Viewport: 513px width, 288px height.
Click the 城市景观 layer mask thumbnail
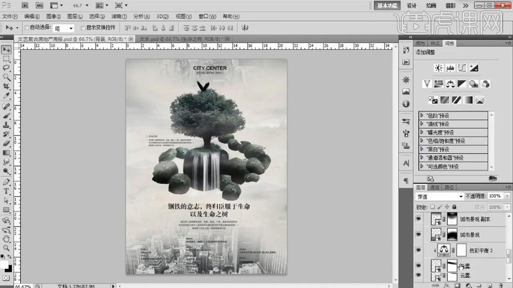pyautogui.click(x=452, y=235)
